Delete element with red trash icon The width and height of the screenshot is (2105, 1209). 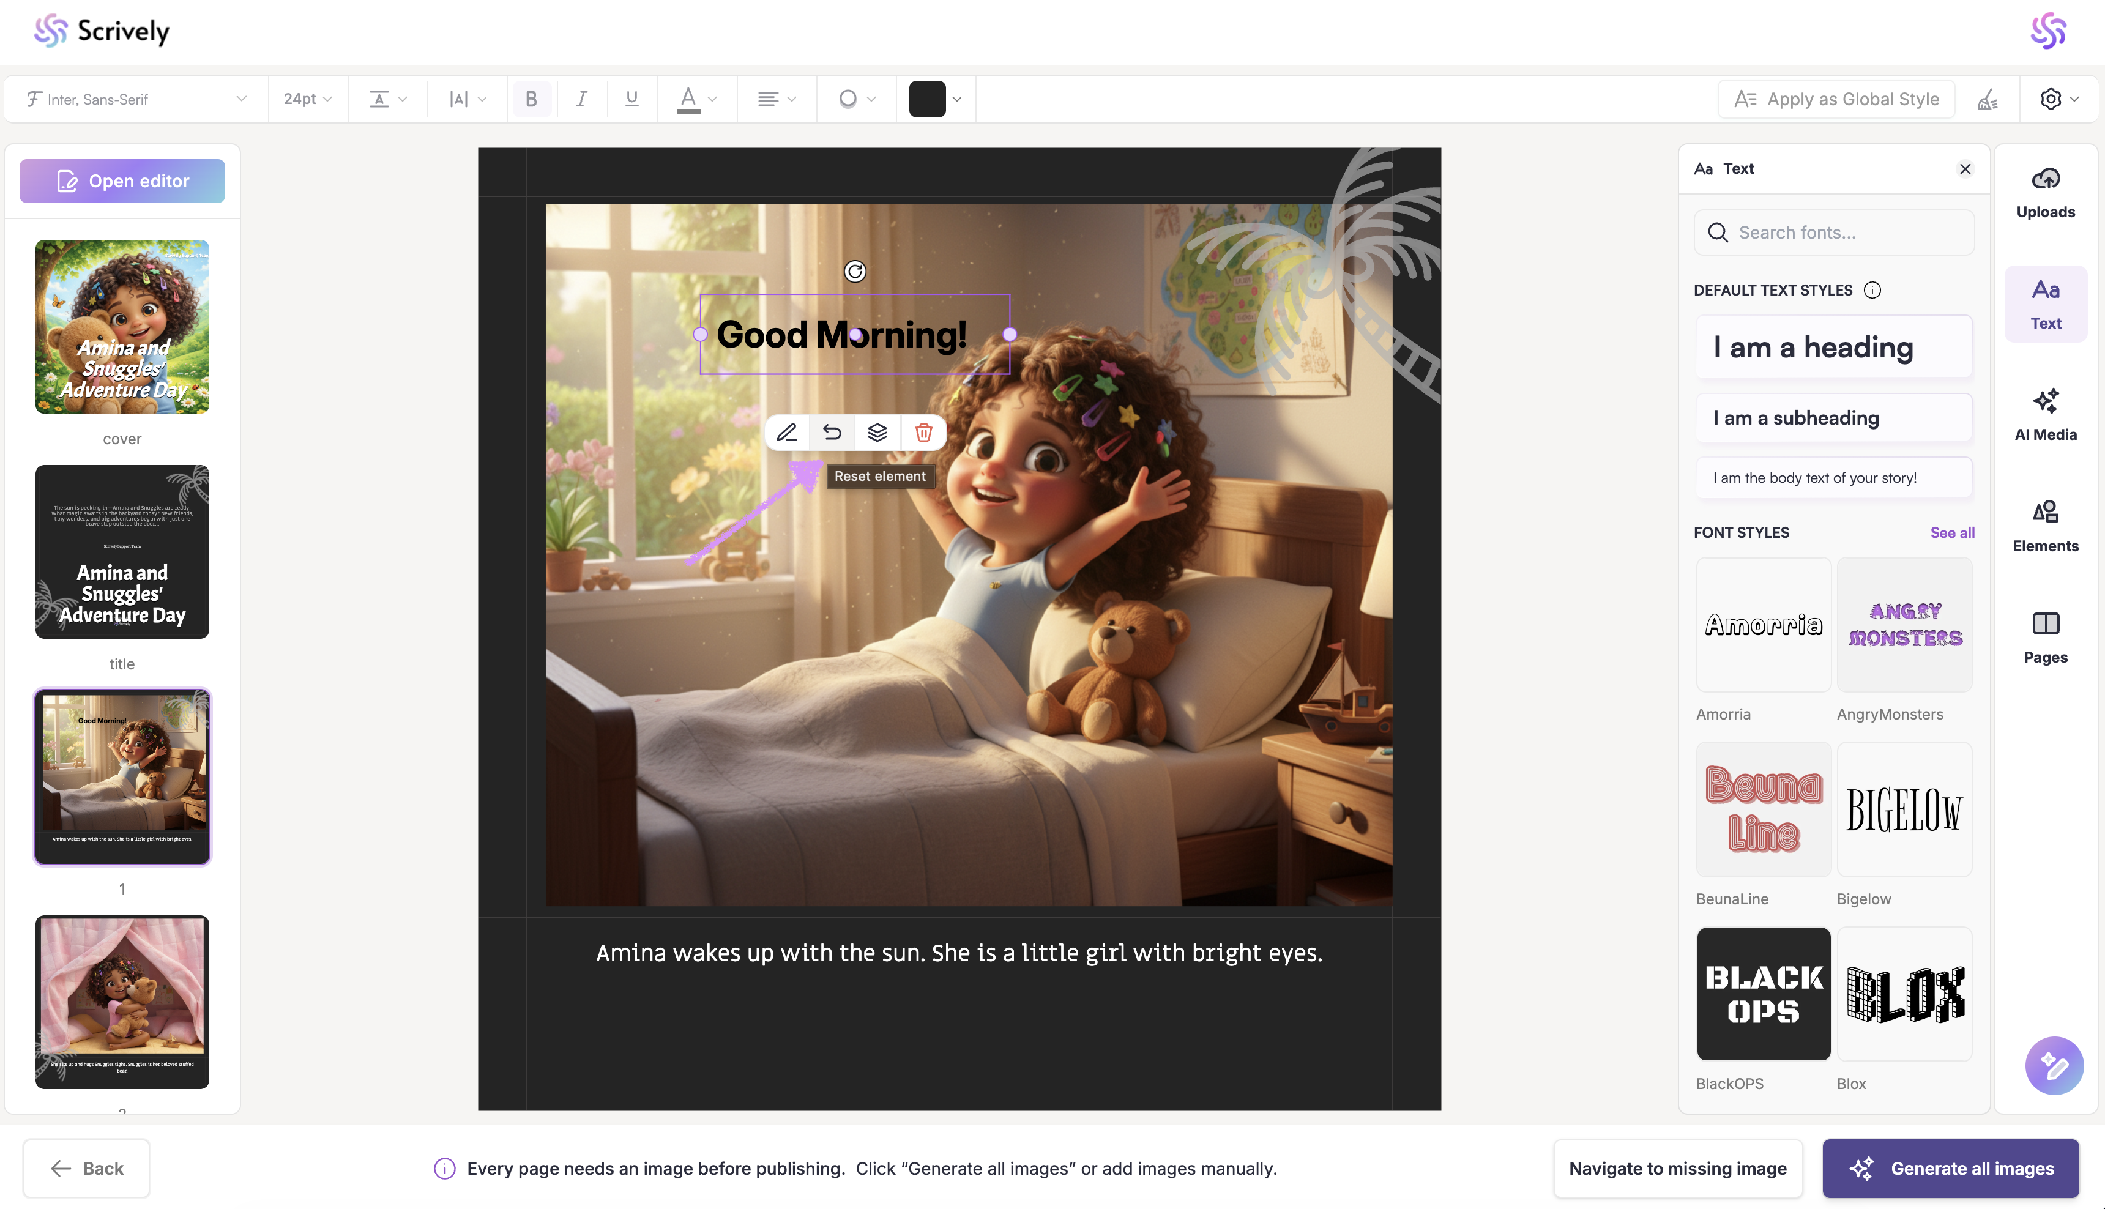(923, 433)
